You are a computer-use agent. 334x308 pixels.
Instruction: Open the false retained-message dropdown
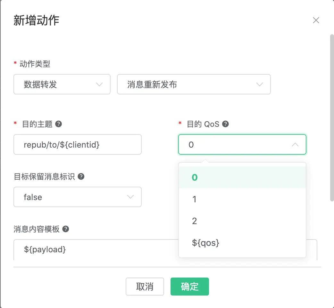tap(78, 197)
